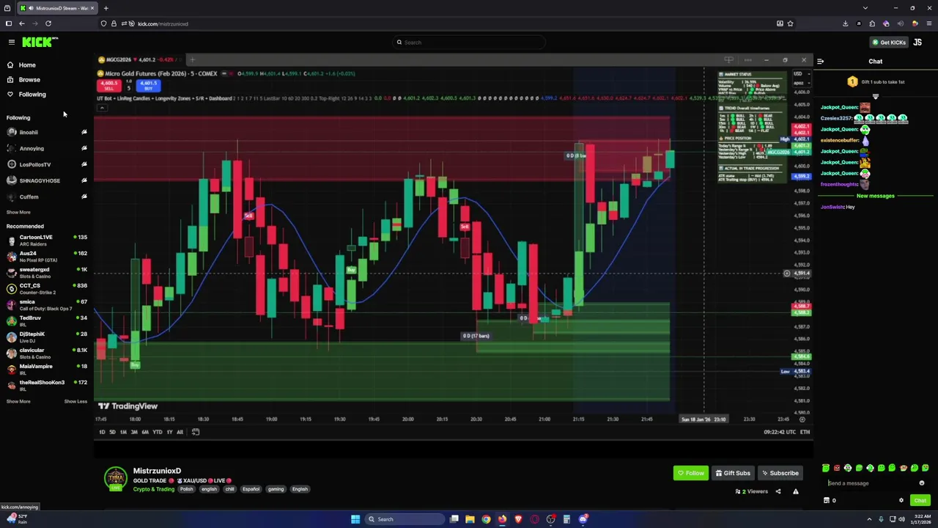The image size is (938, 528).
Task: Select the Polish tag
Action: point(186,489)
